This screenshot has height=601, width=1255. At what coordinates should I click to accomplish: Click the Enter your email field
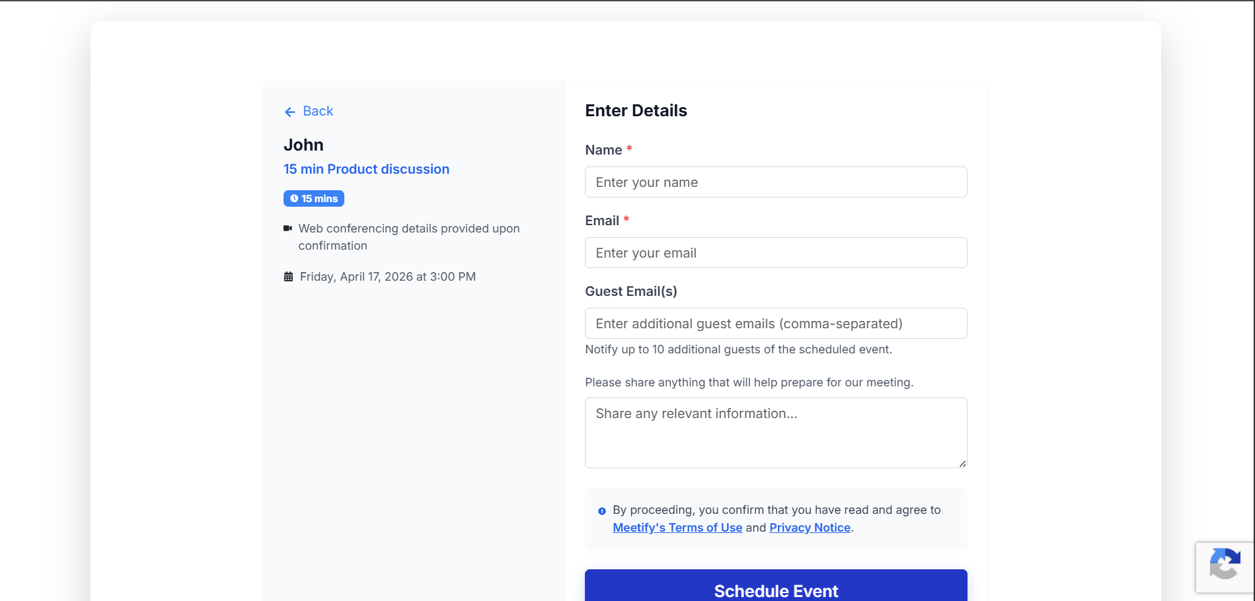775,252
